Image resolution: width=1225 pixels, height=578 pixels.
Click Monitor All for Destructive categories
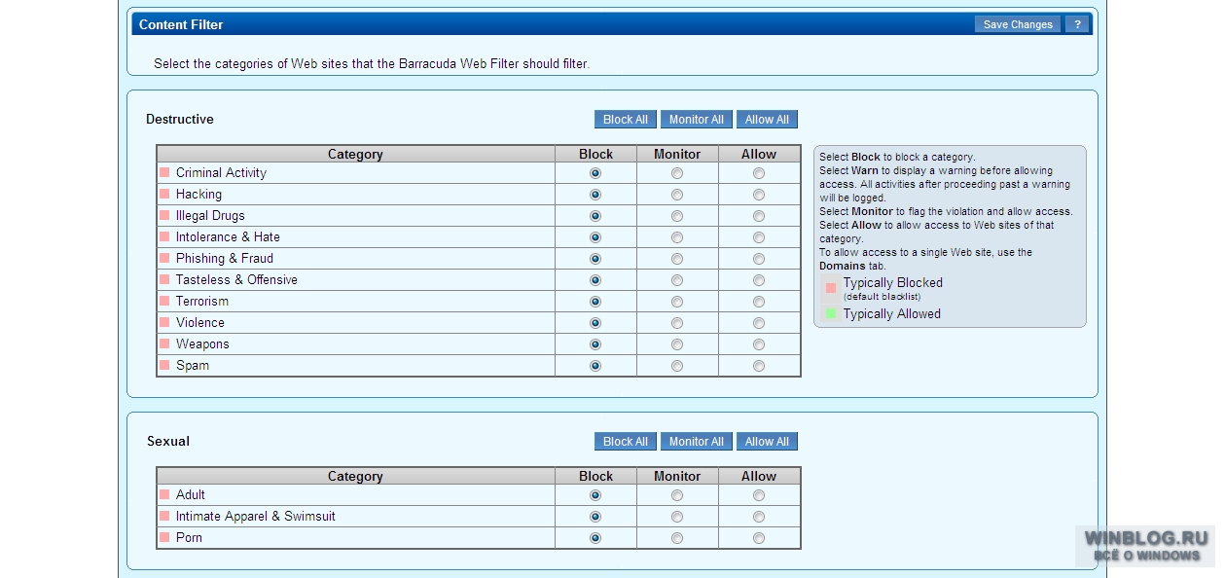[x=697, y=120]
